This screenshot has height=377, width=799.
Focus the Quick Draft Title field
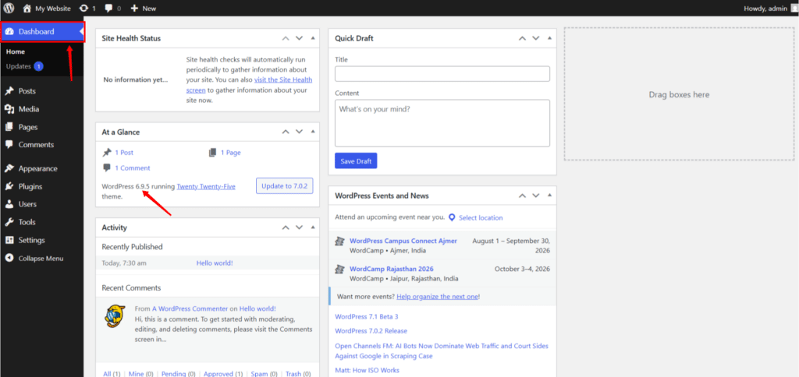point(442,74)
